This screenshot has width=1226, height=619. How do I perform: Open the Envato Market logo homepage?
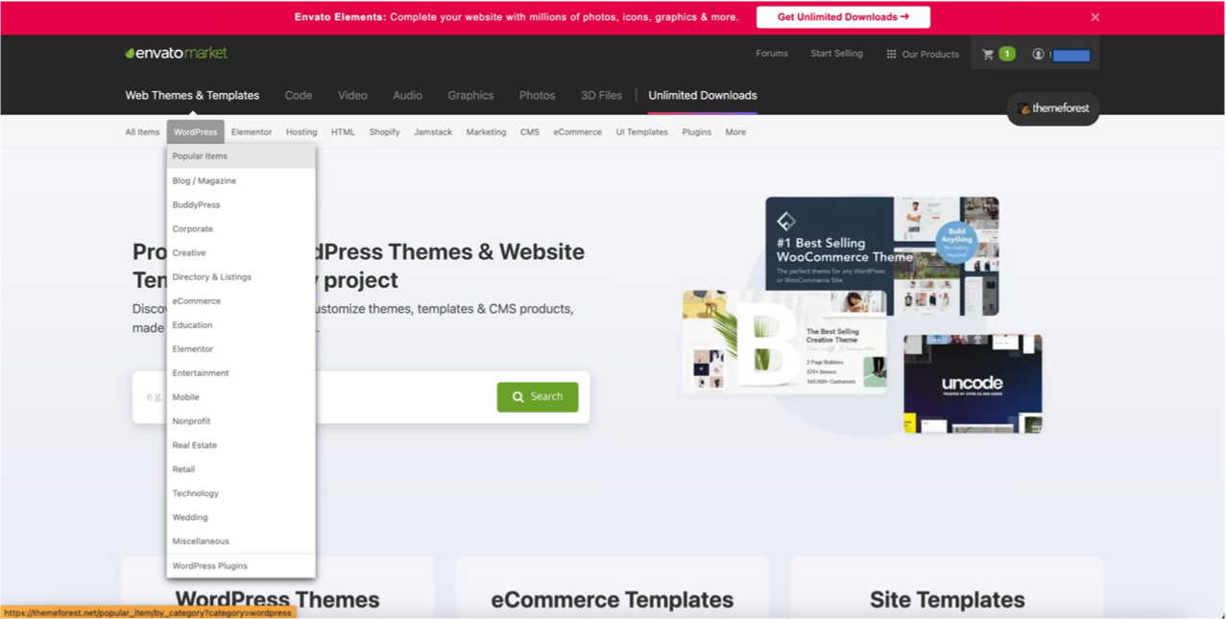tap(176, 53)
